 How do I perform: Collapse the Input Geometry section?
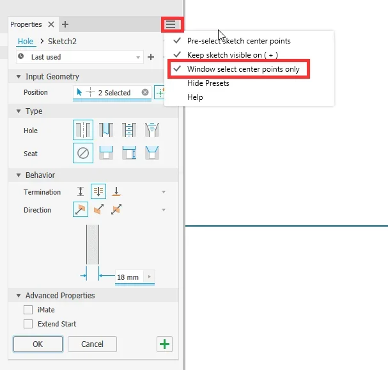pos(19,77)
